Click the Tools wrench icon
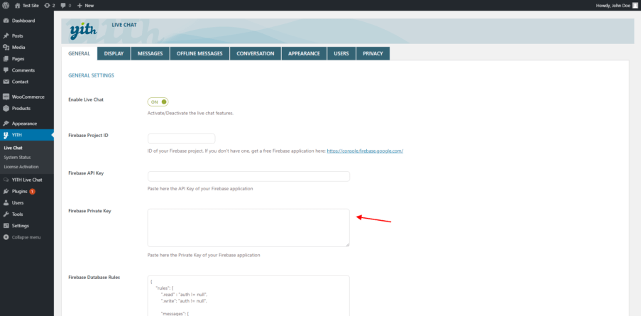Image resolution: width=641 pixels, height=316 pixels. (6, 214)
